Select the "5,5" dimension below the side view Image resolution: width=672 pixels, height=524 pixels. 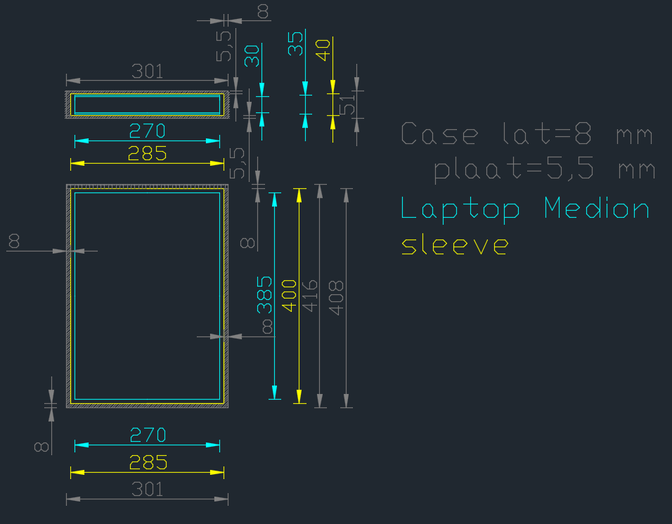237,163
